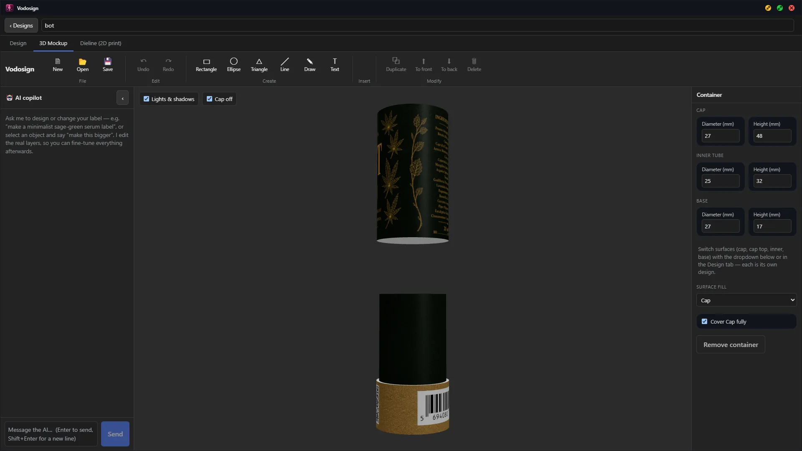Choose the Triangle shape tool
This screenshot has width=802, height=451.
[x=259, y=65]
